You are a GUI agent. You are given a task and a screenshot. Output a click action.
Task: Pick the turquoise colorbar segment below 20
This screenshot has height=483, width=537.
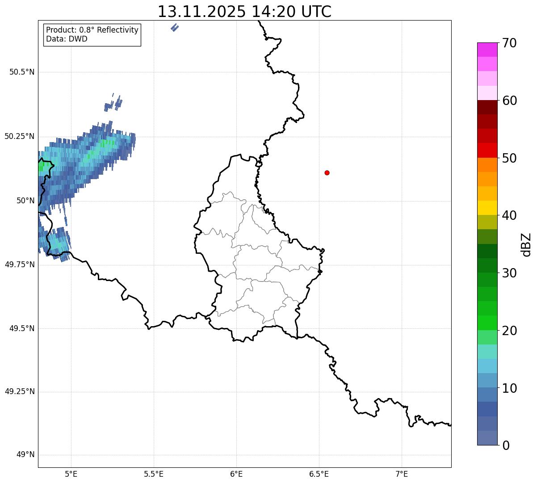coord(487,352)
